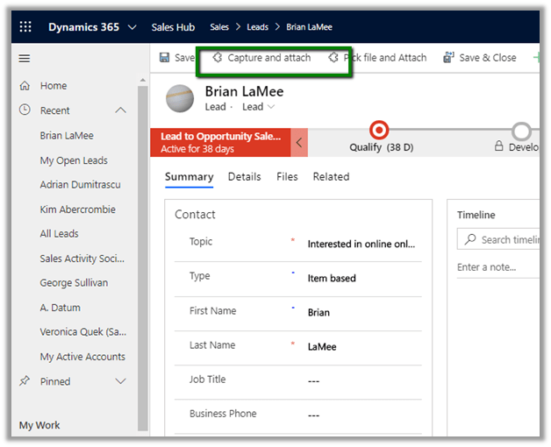This screenshot has width=551, height=447.
Task: Select the Qualify stage circle
Action: [x=379, y=131]
